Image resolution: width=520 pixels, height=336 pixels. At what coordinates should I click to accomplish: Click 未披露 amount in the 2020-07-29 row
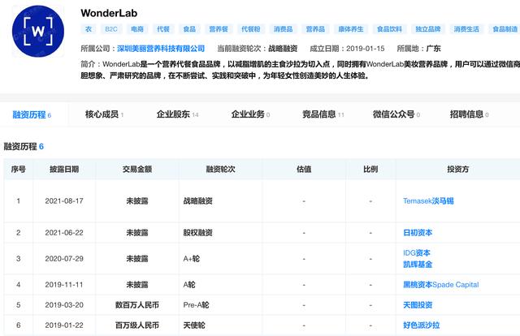137,258
